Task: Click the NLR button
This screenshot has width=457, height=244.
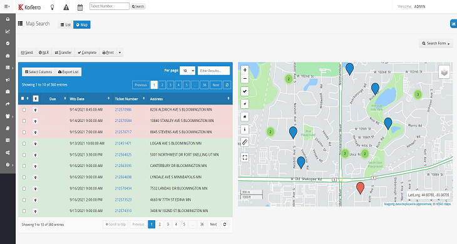Action: coord(44,53)
